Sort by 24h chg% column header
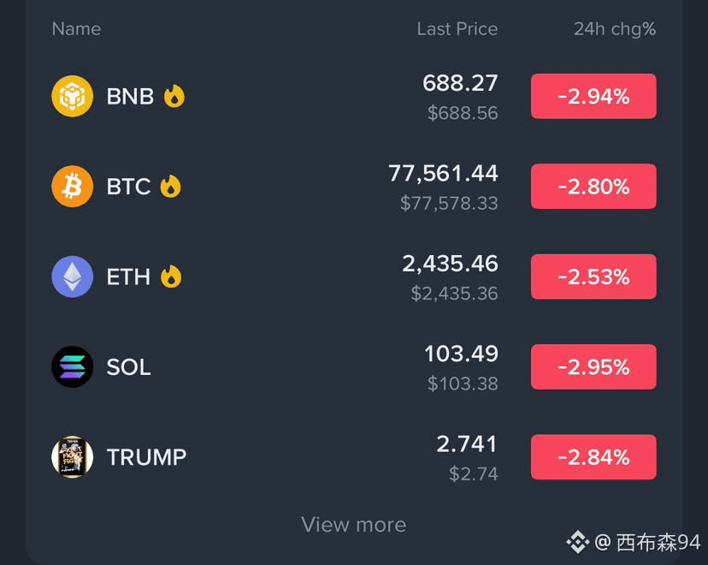Screen dimensions: 708x565 tap(615, 29)
